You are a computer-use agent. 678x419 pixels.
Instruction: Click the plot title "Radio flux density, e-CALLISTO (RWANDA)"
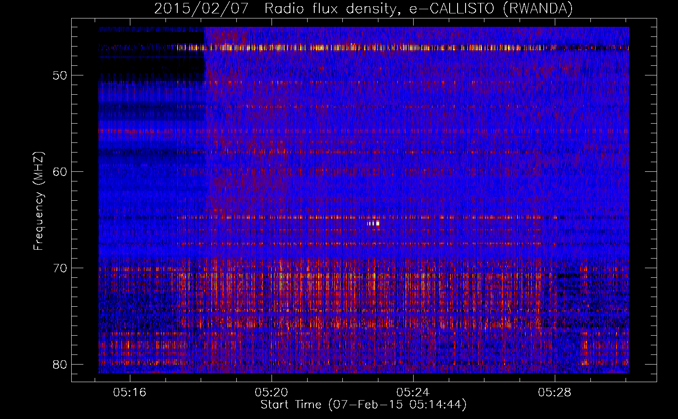(x=419, y=9)
